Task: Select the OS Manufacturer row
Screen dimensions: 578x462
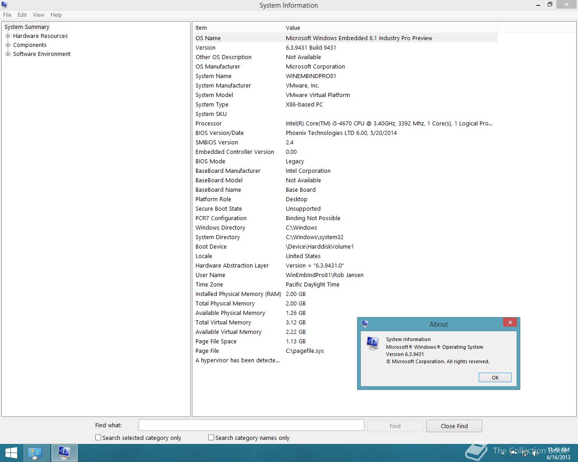Action: pos(346,66)
